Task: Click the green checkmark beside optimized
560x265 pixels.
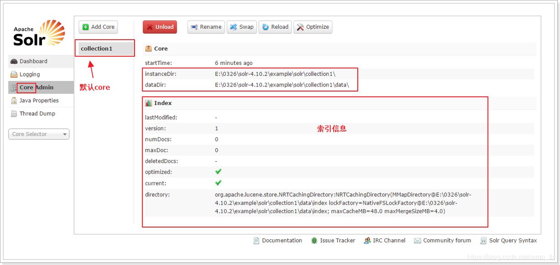Action: (x=218, y=172)
